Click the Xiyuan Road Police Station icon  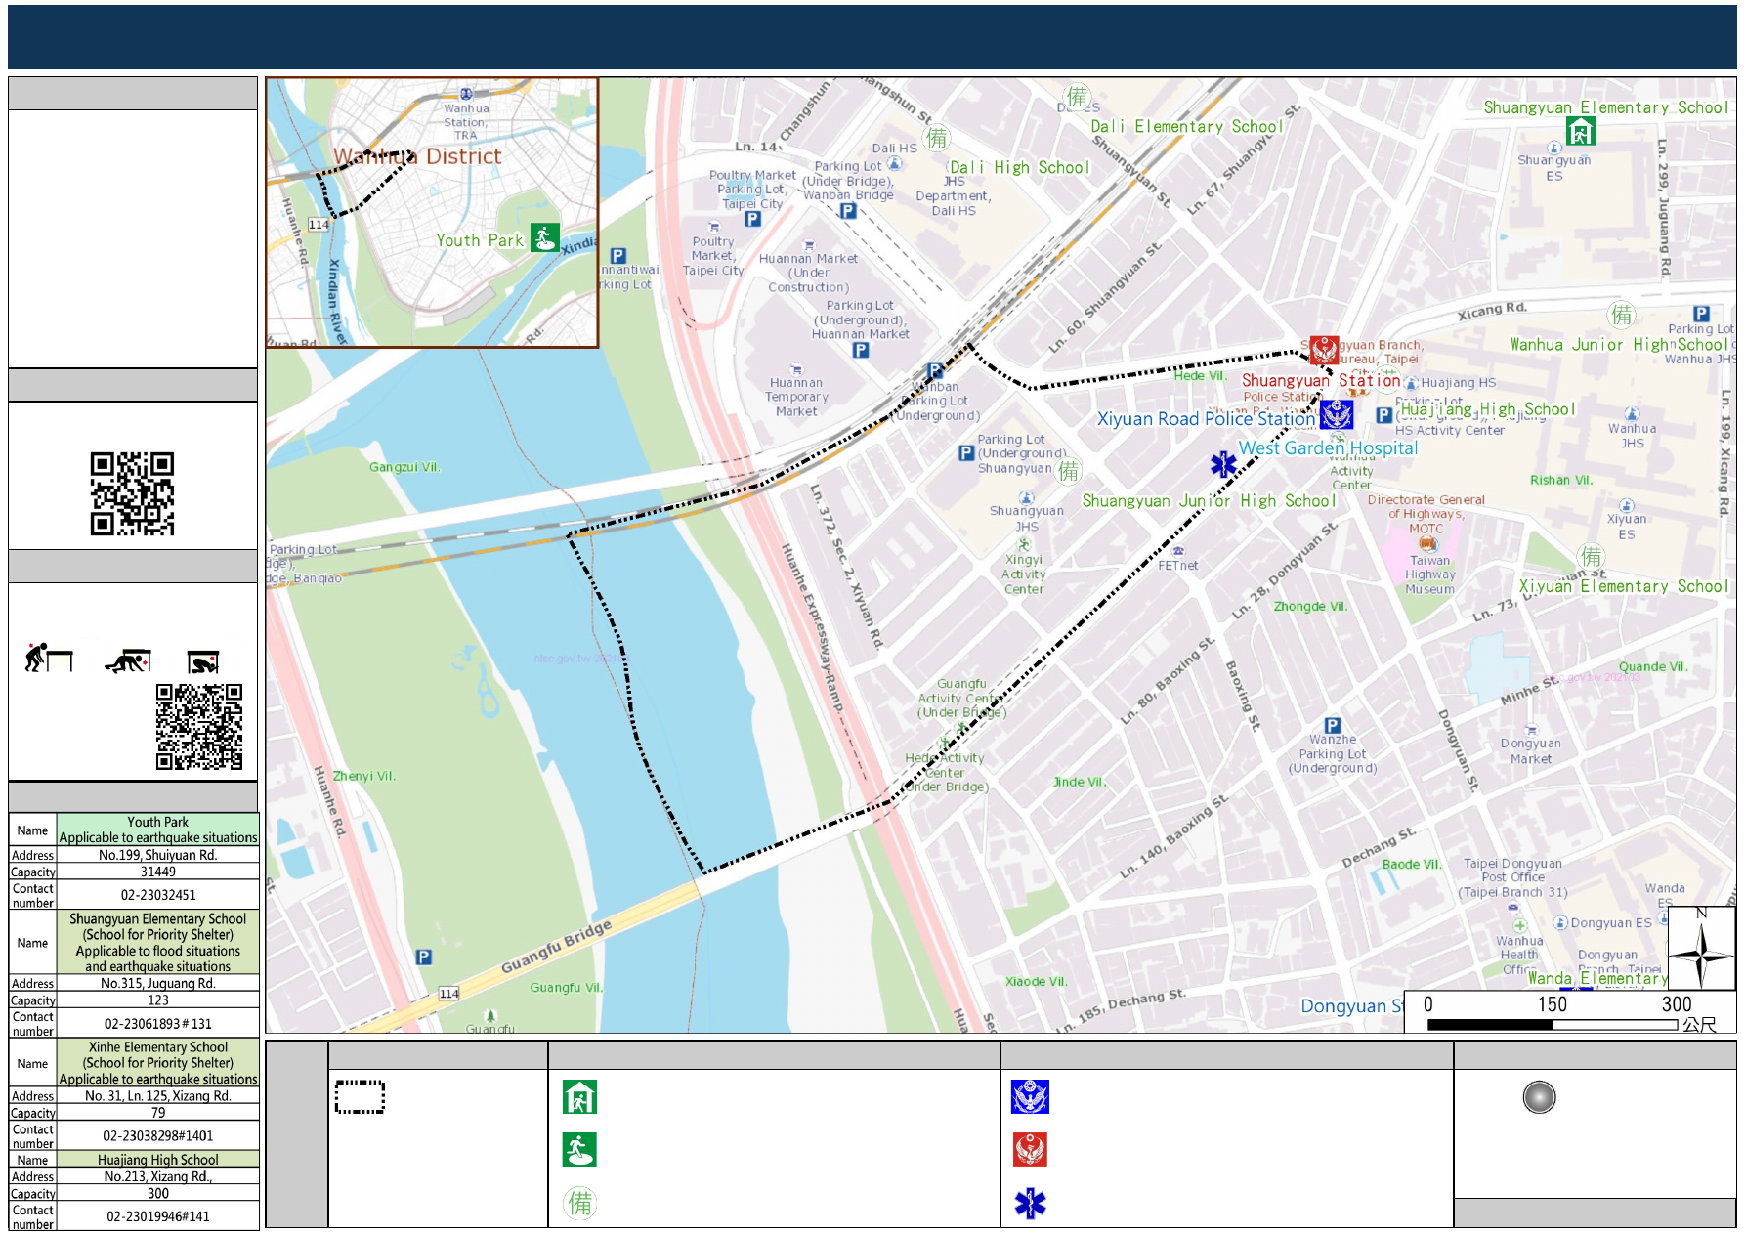click(x=1337, y=414)
